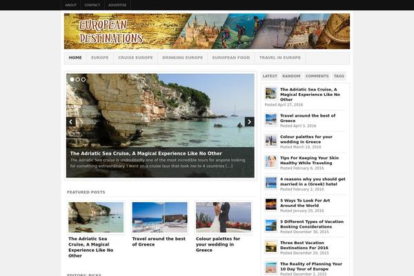
Task: Click sidebar thumbnail for Look For Art
Action: (271, 204)
